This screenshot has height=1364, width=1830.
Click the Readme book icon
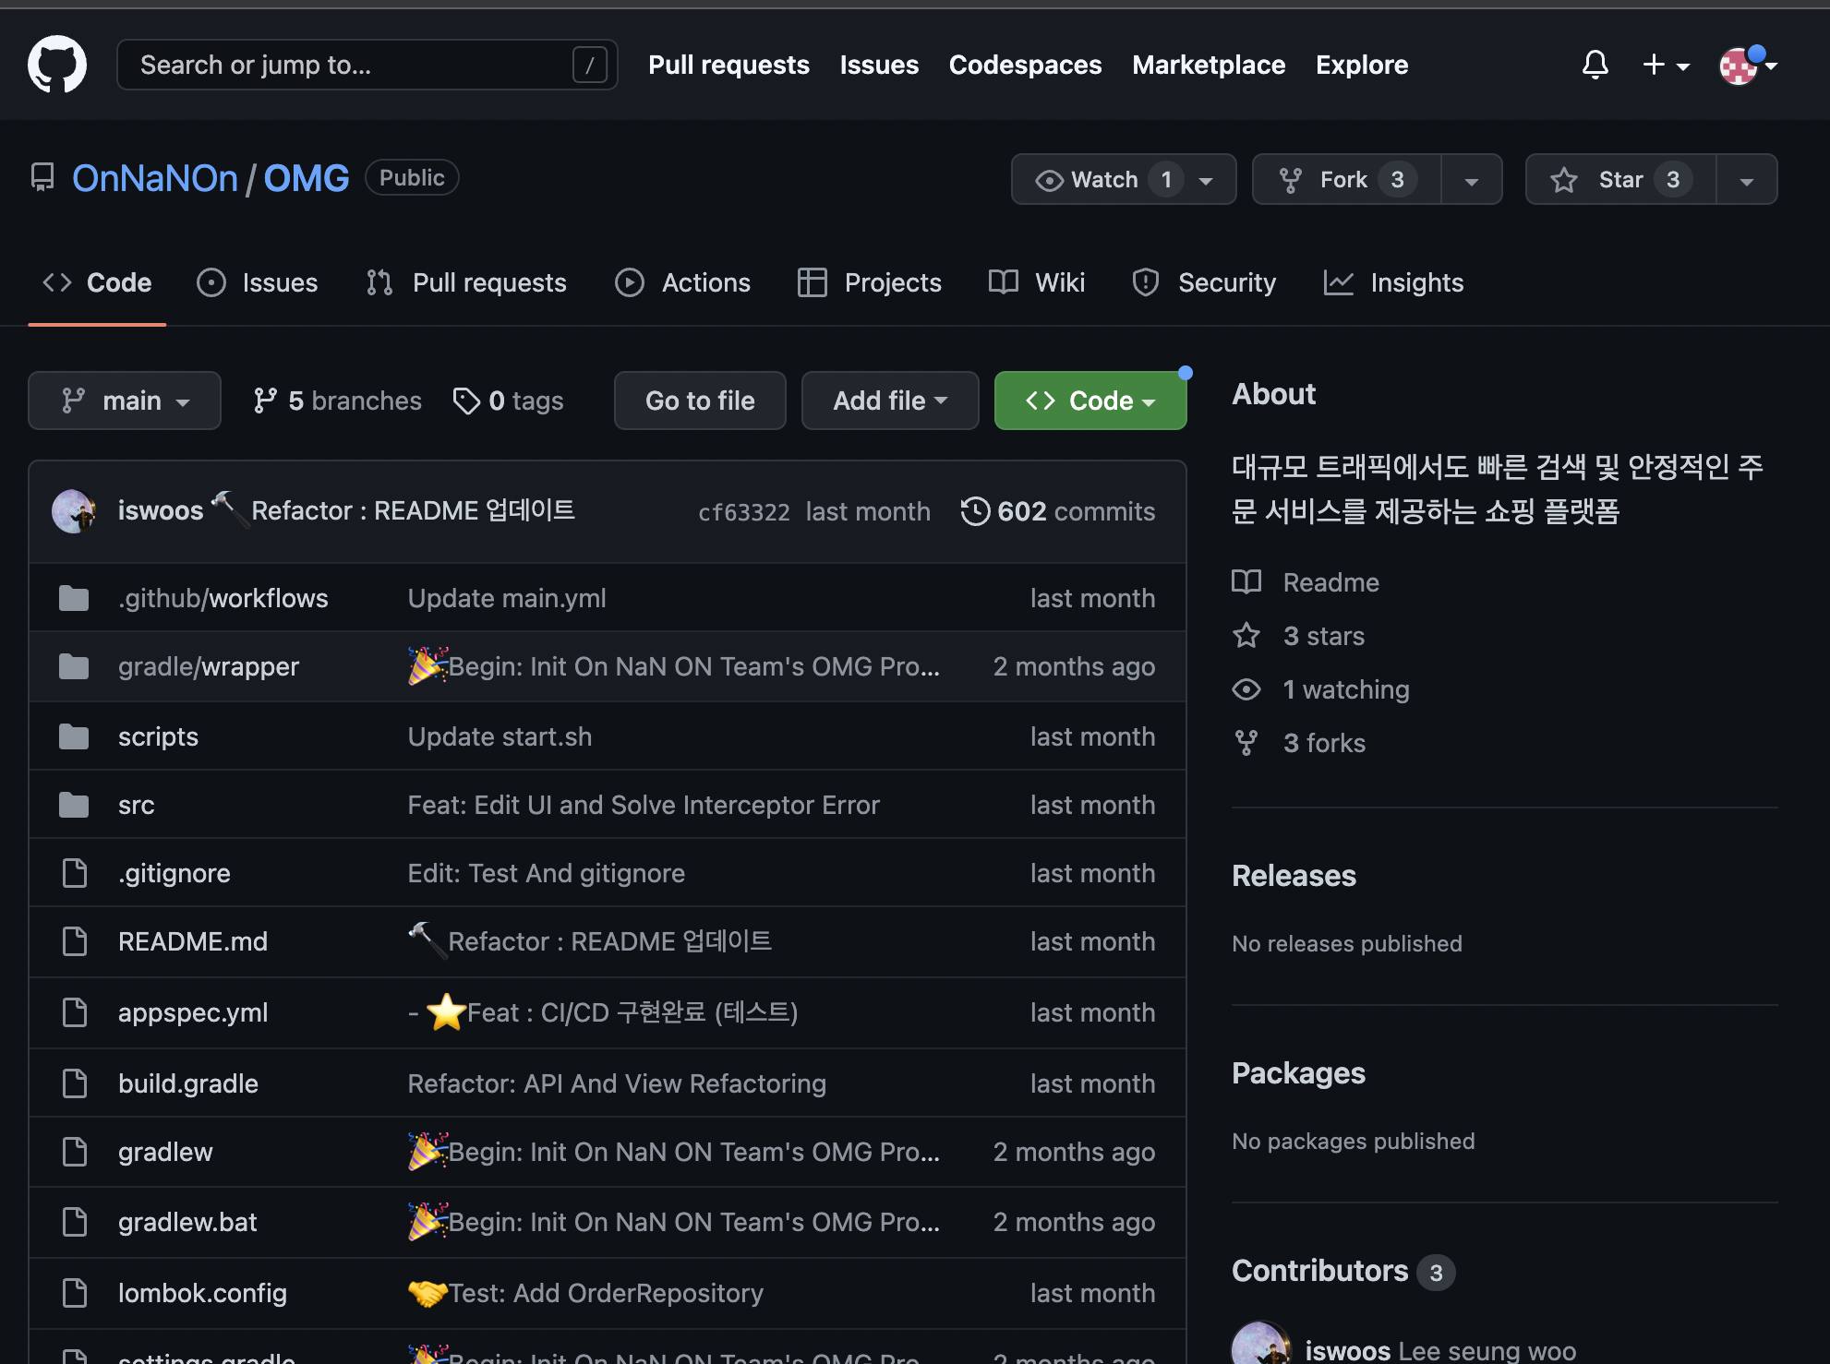click(x=1246, y=582)
